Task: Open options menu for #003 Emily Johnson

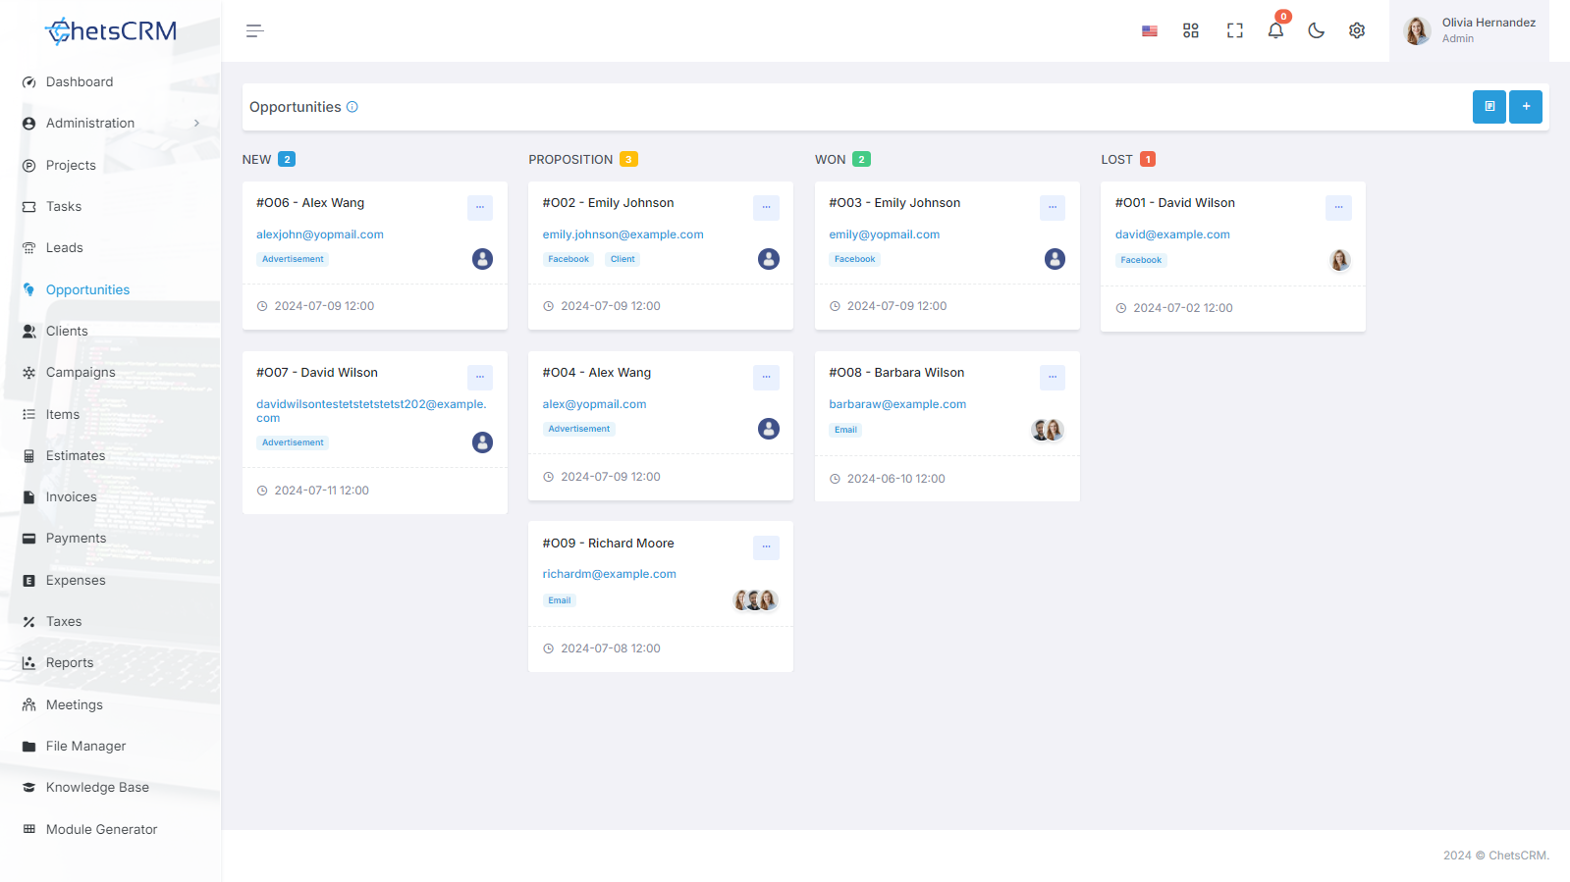Action: pos(1053,207)
